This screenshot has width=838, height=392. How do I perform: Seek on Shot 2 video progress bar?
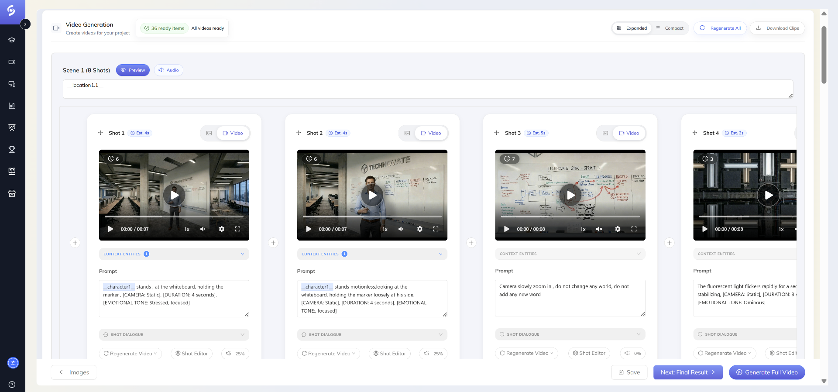[372, 217]
